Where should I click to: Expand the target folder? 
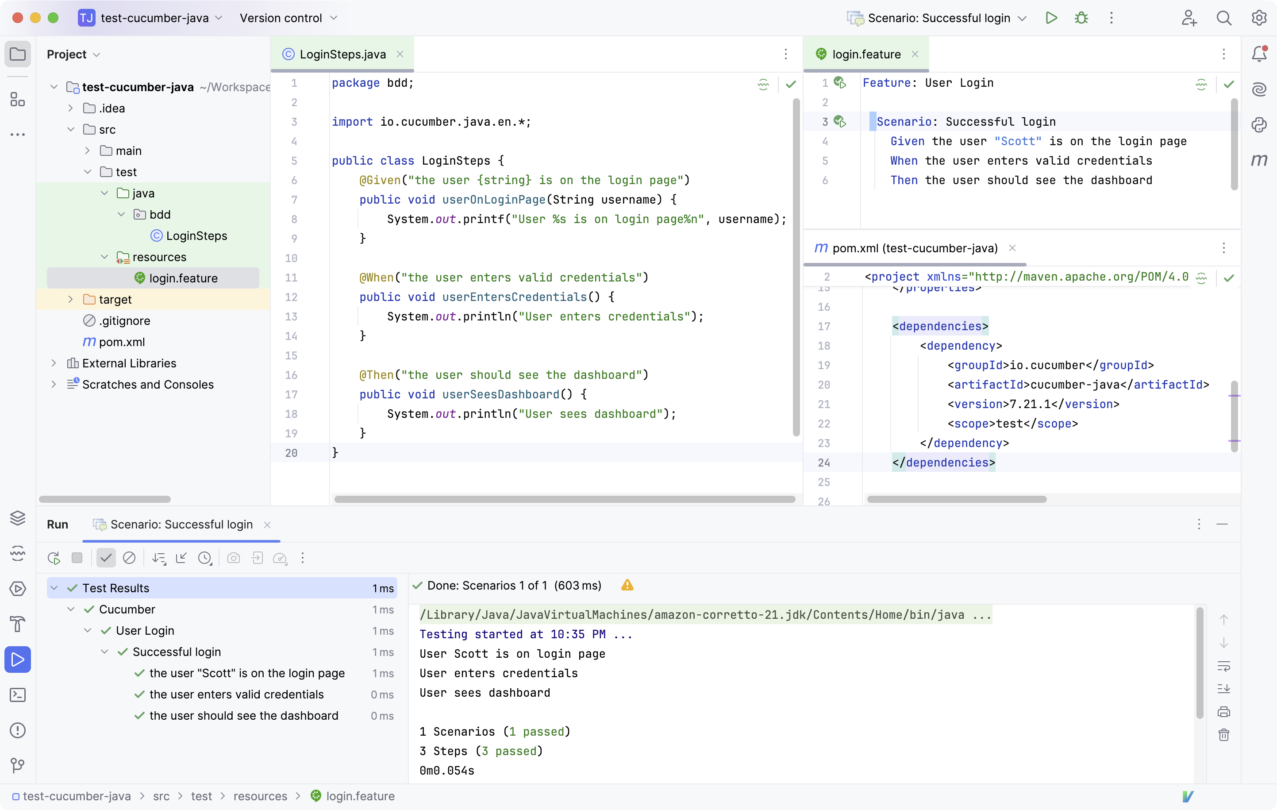click(71, 300)
